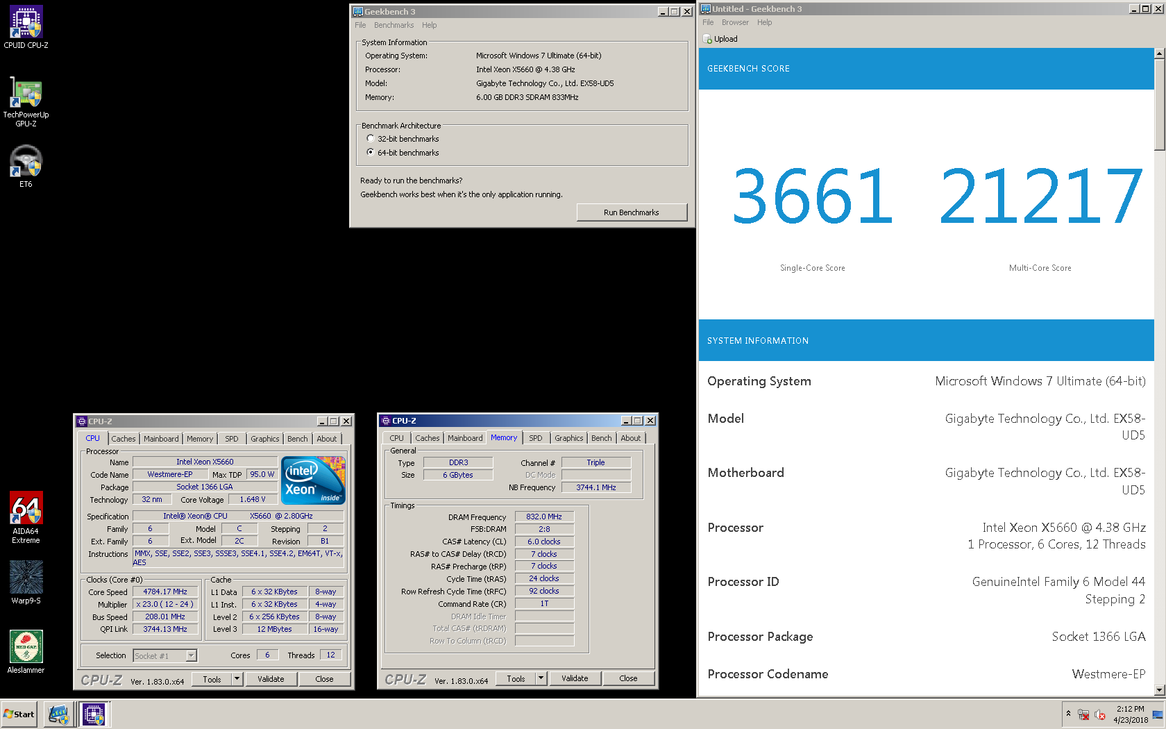Click the Core Speed value 4784.17 MHz
Viewport: 1166px width, 729px height.
165,592
